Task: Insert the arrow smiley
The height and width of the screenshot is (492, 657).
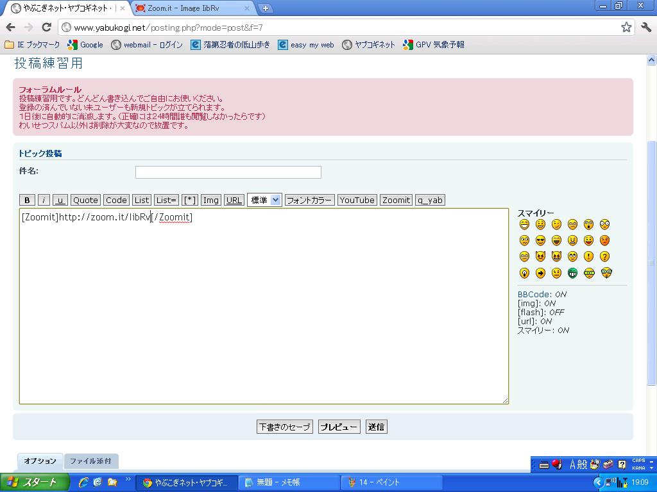Action: click(x=540, y=273)
